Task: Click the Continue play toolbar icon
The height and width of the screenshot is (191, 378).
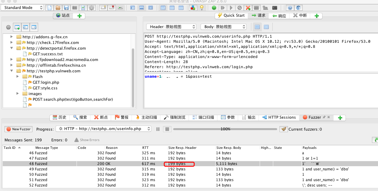Action: [231, 8]
